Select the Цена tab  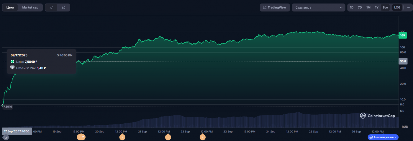10,7
